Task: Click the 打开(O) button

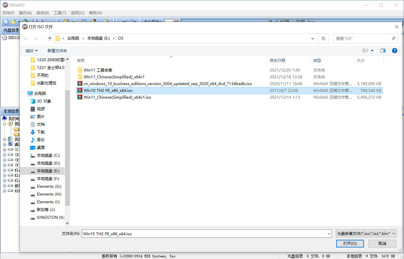Action: click(350, 243)
